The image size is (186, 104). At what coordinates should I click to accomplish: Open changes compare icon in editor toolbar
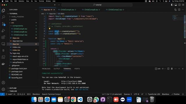coord(175,10)
